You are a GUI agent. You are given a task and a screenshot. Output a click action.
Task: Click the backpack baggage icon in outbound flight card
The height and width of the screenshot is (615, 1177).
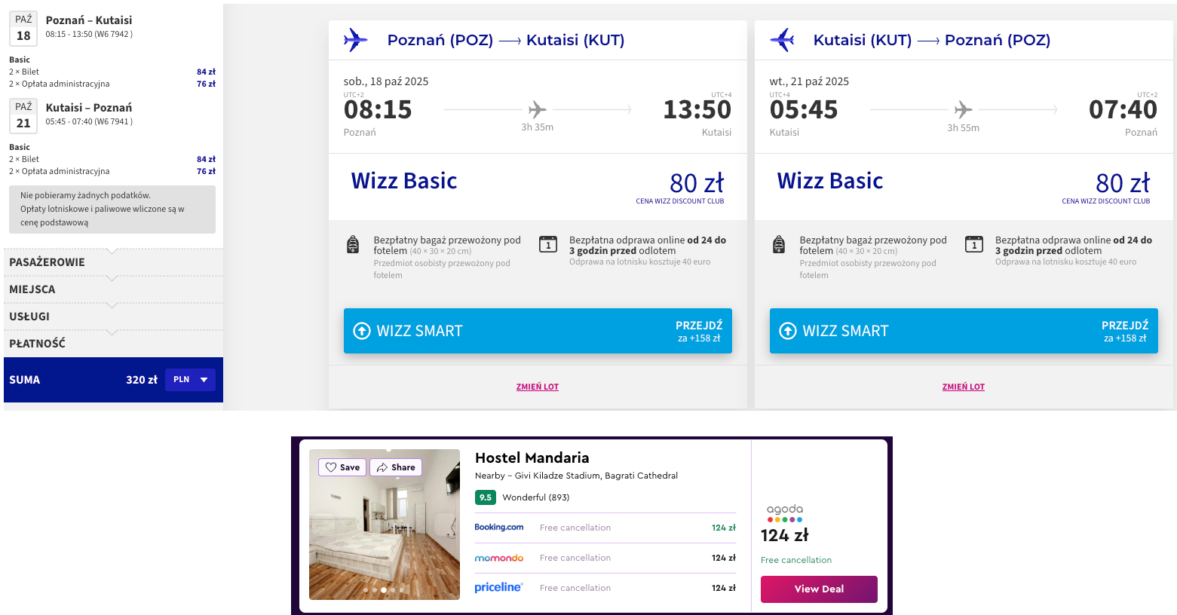[x=352, y=244]
